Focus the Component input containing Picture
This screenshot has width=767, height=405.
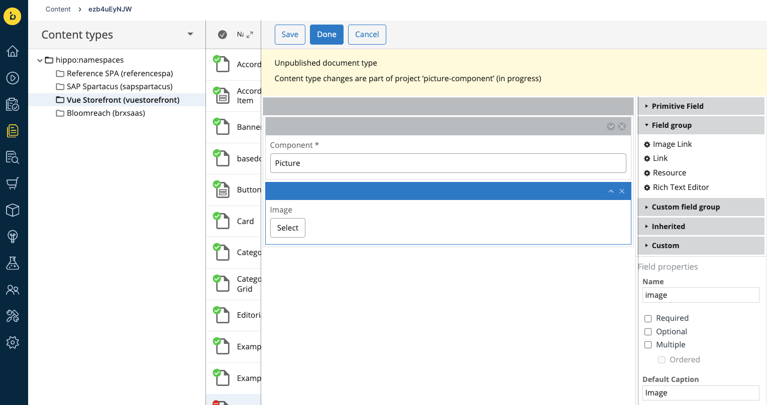point(448,163)
